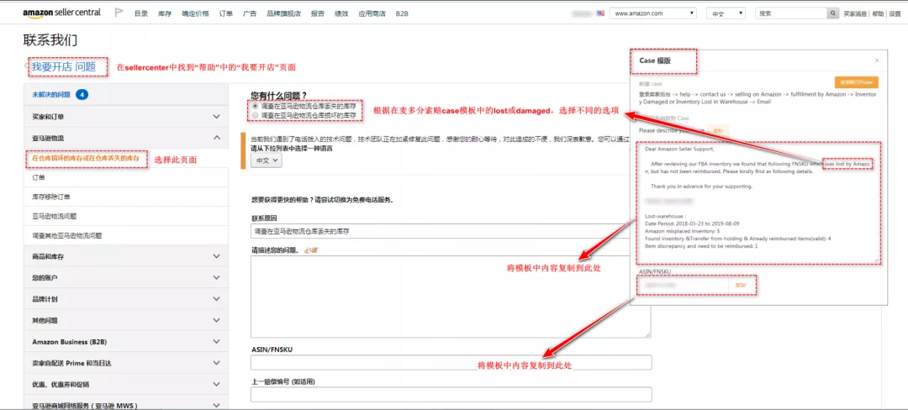Click the 请描述您的问题 text area
Screen dimensions: 908x410
(451, 297)
